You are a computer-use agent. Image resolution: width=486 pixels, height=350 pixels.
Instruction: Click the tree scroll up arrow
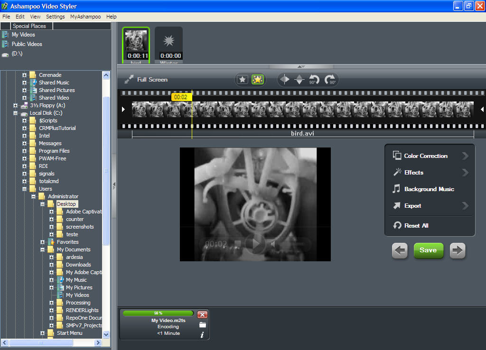(x=106, y=75)
